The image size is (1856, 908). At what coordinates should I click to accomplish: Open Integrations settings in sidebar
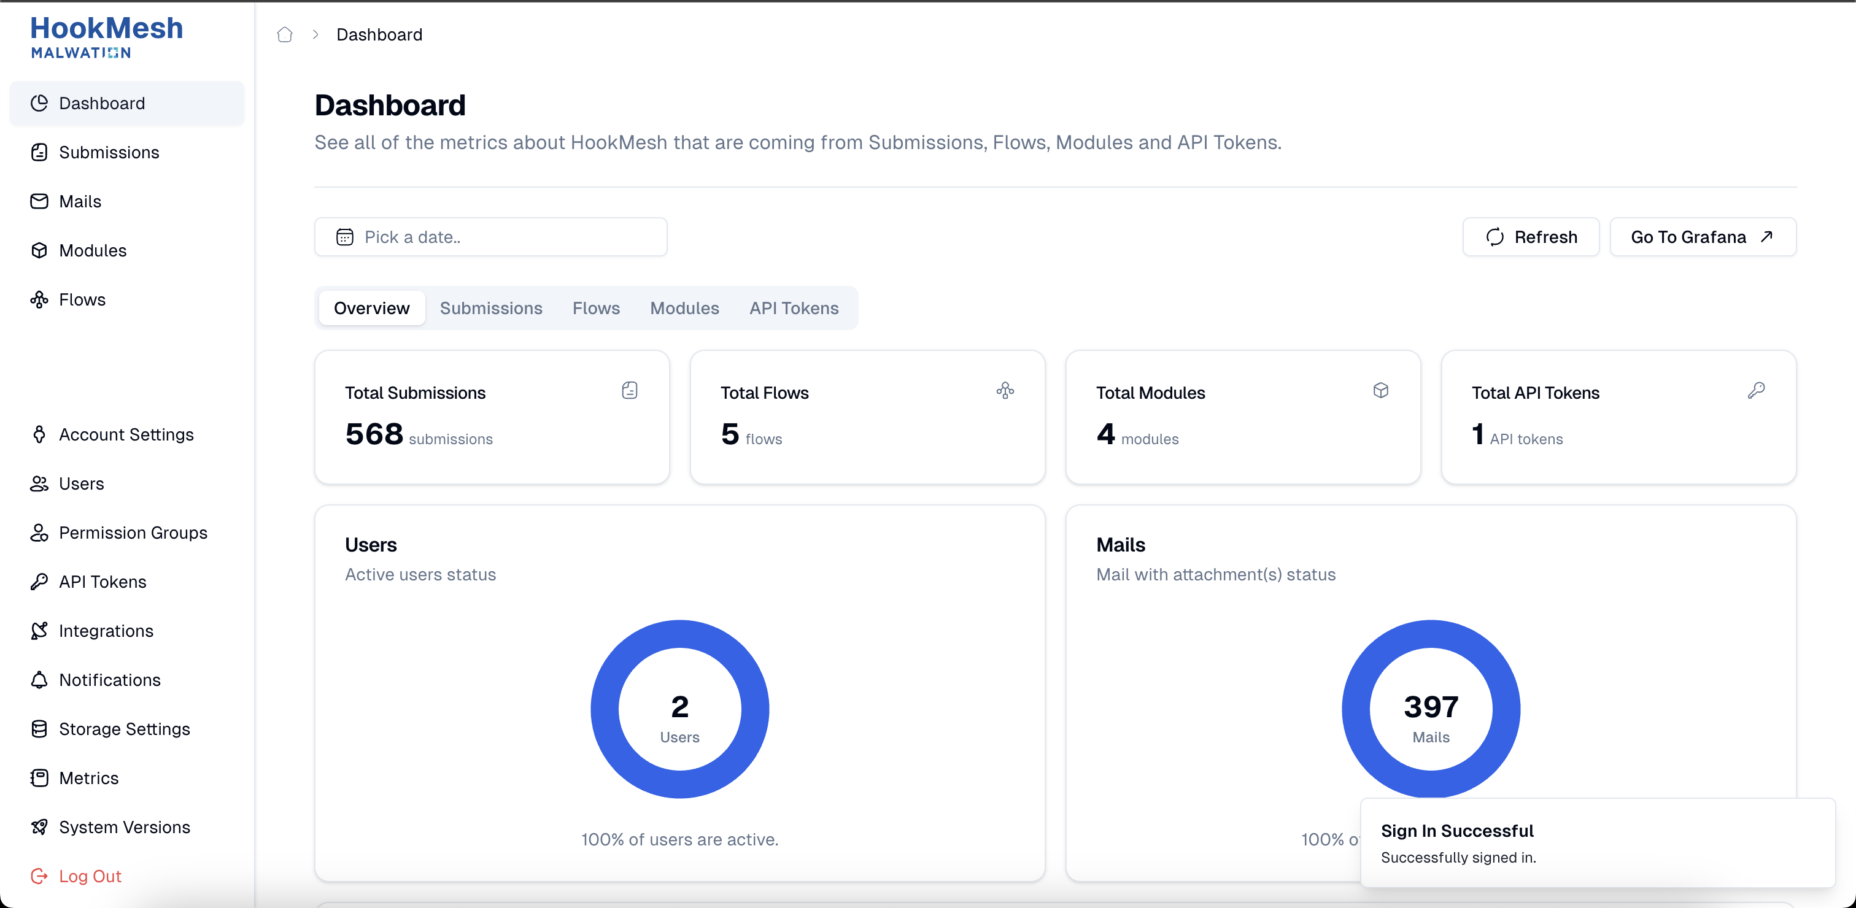[x=106, y=630]
